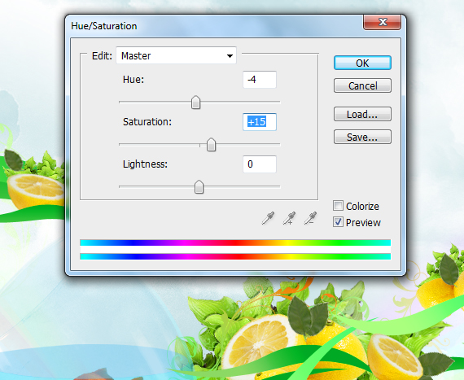The width and height of the screenshot is (464, 380).
Task: Open the Edit Master dropdown
Action: [x=177, y=55]
